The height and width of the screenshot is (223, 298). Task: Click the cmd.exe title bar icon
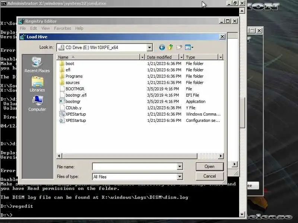[3, 3]
